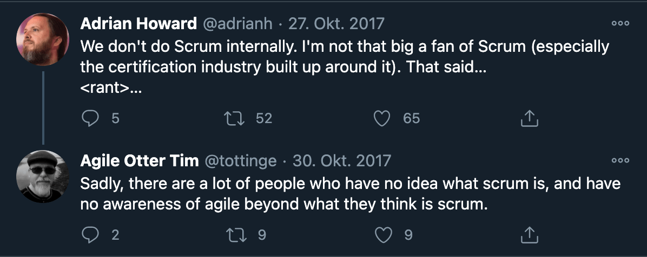
Task: Open the 30. Okt. 2017 timestamp
Action: 341,161
